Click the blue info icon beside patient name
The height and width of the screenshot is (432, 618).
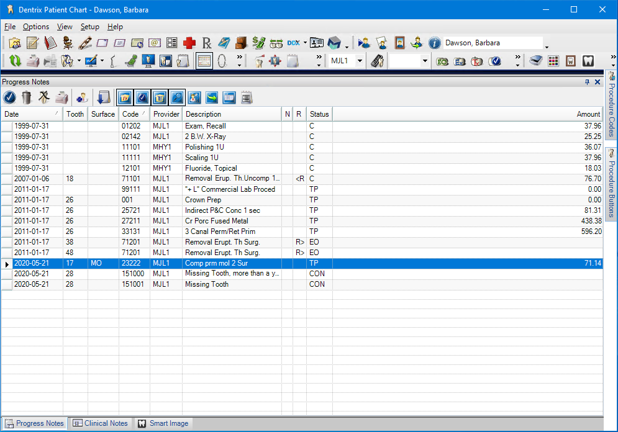[435, 43]
